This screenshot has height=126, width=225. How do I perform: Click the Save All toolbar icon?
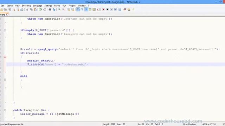point(10,9)
